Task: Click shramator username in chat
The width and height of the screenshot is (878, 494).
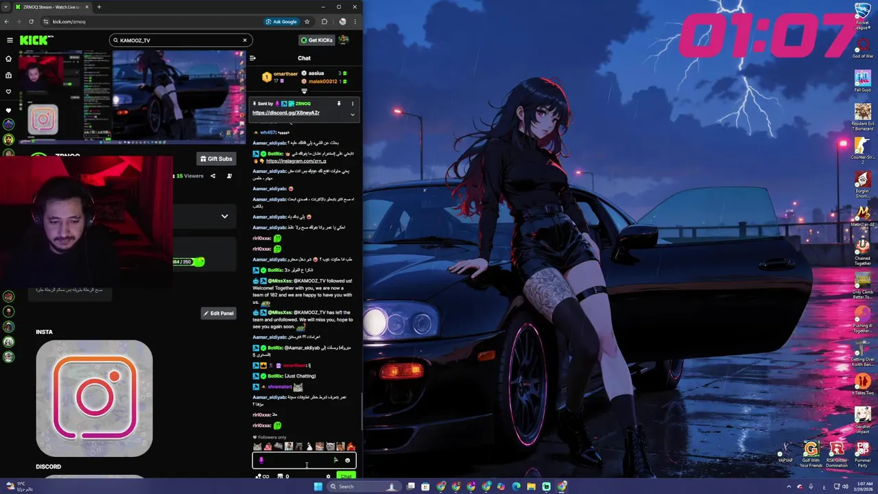Action: pyautogui.click(x=279, y=387)
